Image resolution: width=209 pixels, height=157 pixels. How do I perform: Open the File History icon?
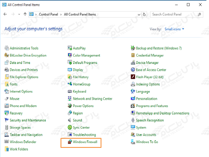(x=70, y=77)
